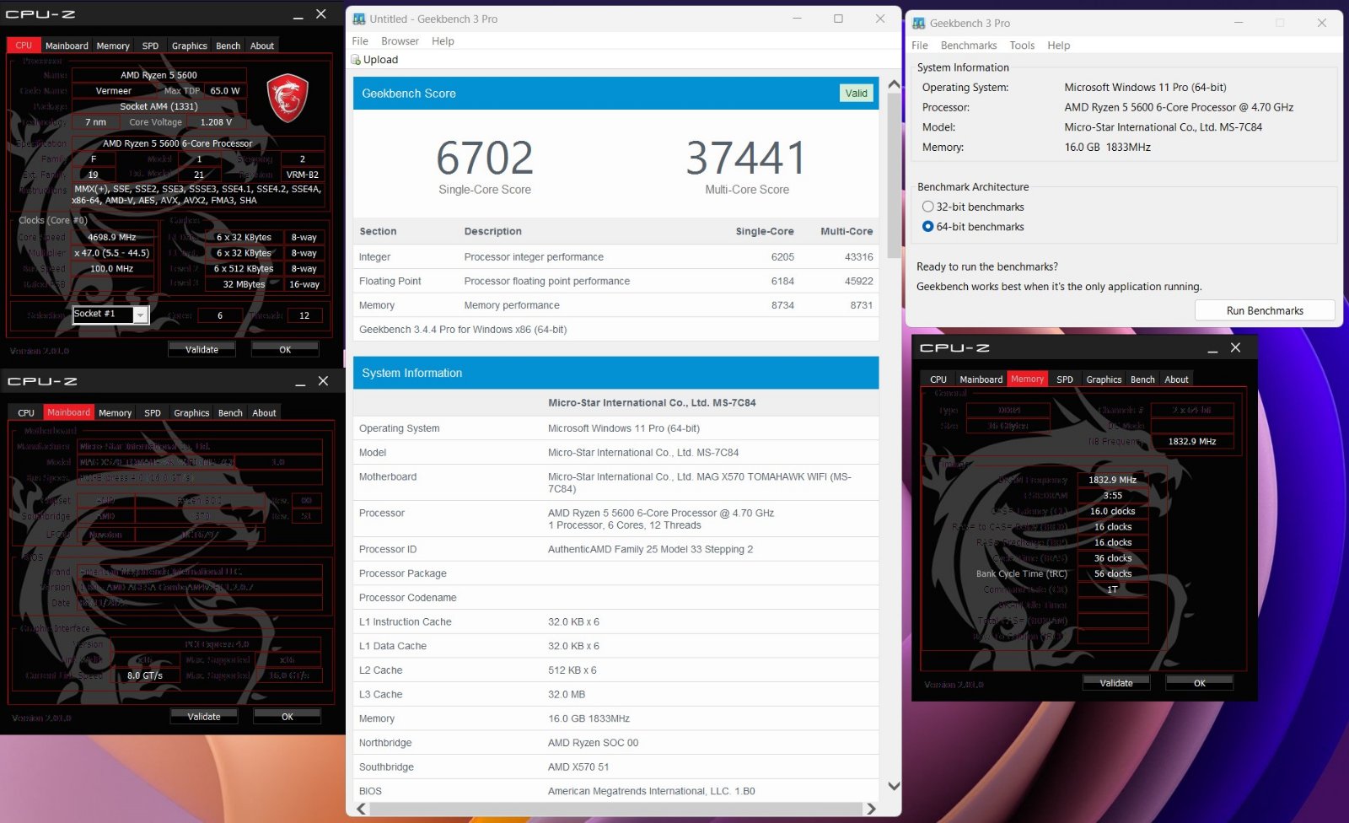This screenshot has height=823, width=1349.
Task: Click the Current Link Speed value 8.0 GT/s
Action: coord(144,675)
